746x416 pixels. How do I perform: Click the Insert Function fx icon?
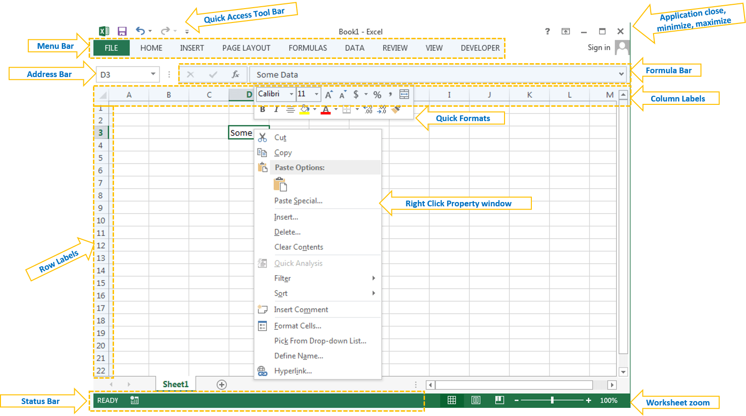(x=235, y=74)
